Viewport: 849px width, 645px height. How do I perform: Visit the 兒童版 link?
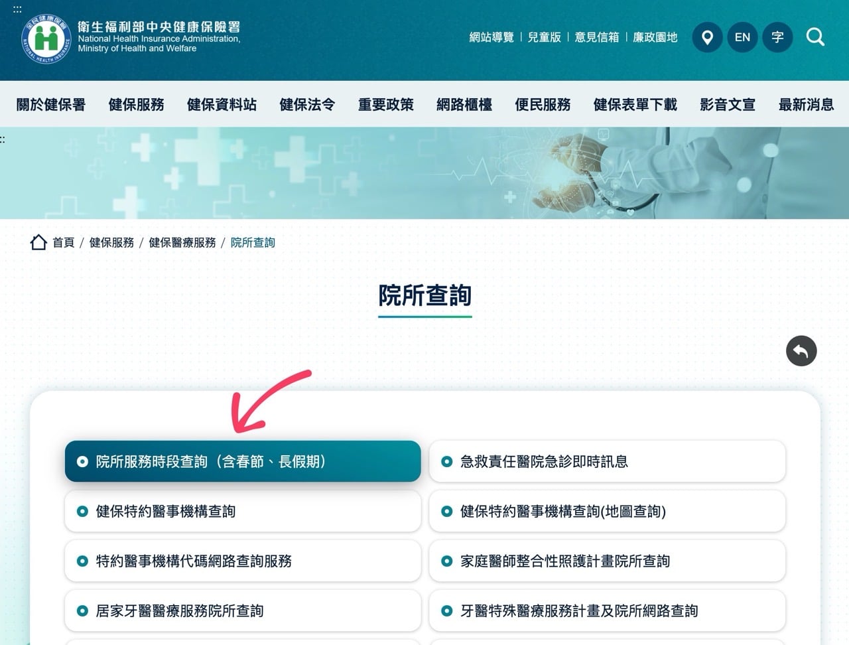pyautogui.click(x=544, y=37)
